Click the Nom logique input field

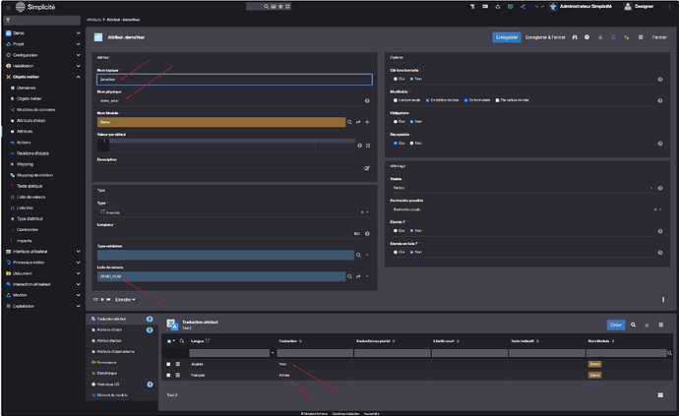[x=234, y=80]
